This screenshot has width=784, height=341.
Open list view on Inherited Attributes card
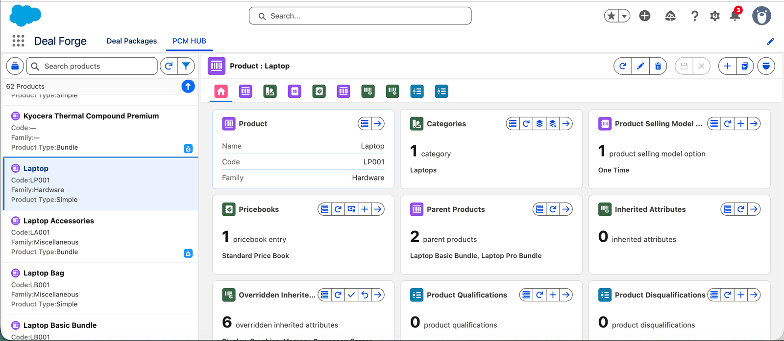(728, 209)
